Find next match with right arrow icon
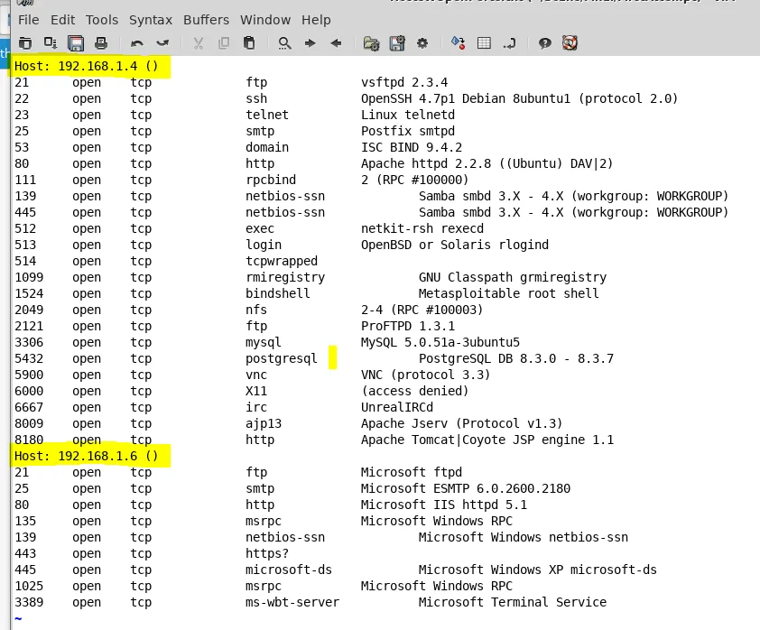760x630 pixels. pos(310,43)
